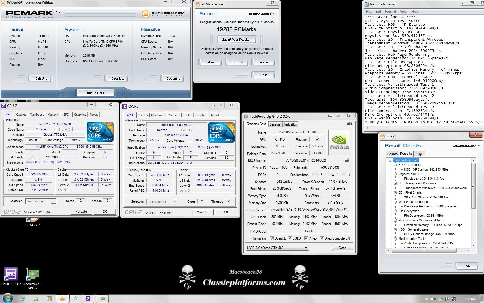Viewport: 484px width, 303px height.
Task: Click the NVIDIA logo in GPU-Z
Action: click(339, 142)
